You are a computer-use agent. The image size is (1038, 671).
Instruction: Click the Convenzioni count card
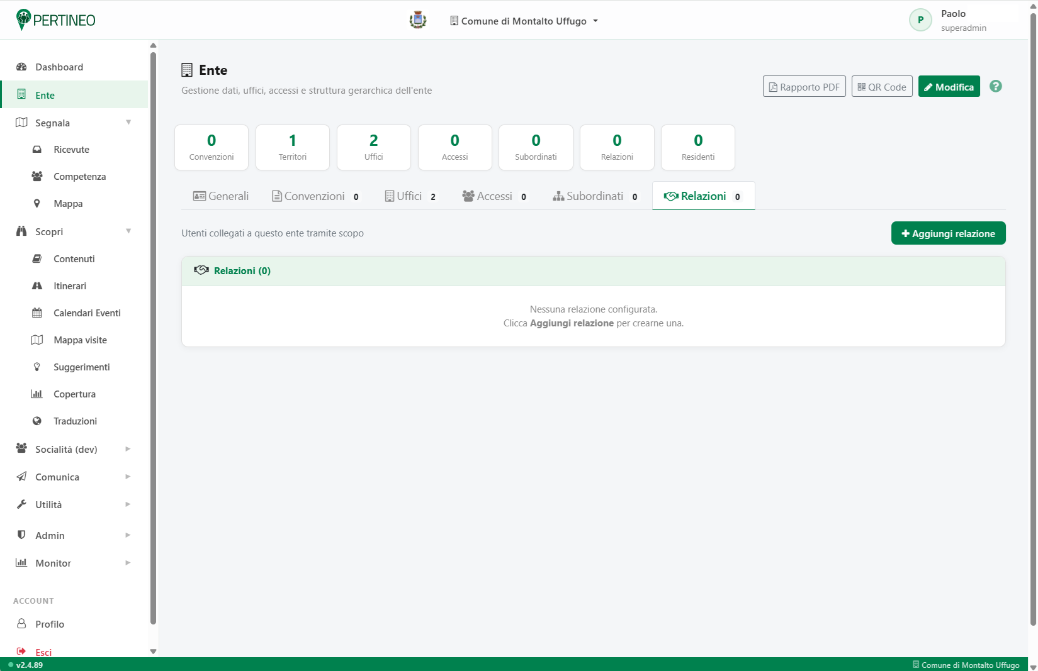click(212, 147)
